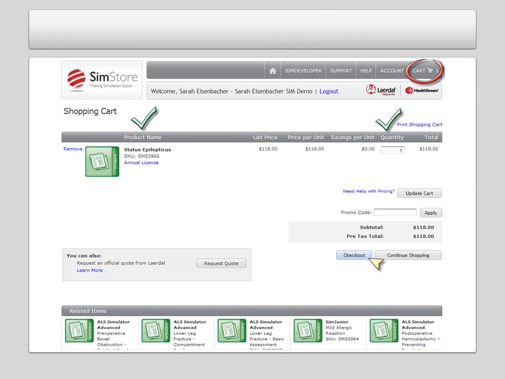Click the Update Cart button
505x379 pixels.
(x=419, y=193)
